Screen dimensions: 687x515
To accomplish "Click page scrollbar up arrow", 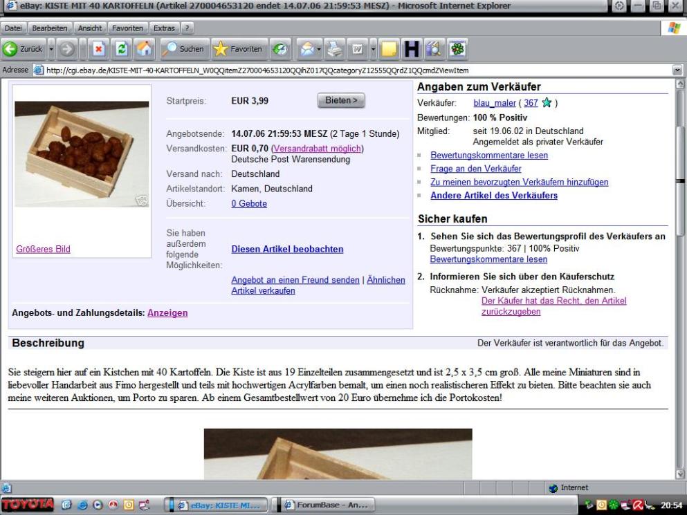I will [x=680, y=84].
